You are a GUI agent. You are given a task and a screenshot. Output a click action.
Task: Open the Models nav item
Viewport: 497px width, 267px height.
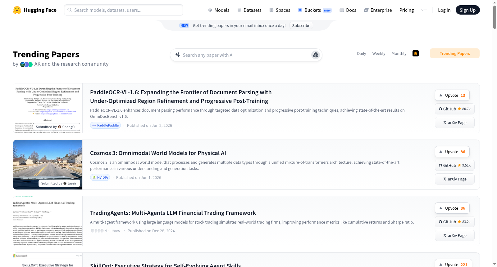[x=219, y=10]
